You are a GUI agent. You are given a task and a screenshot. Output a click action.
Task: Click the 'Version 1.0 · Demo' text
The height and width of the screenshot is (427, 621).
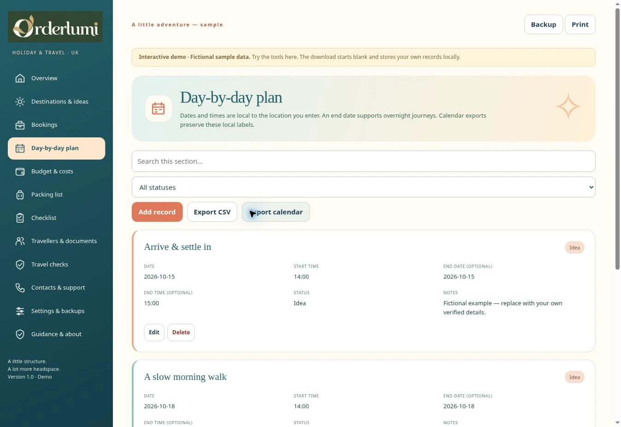[30, 377]
